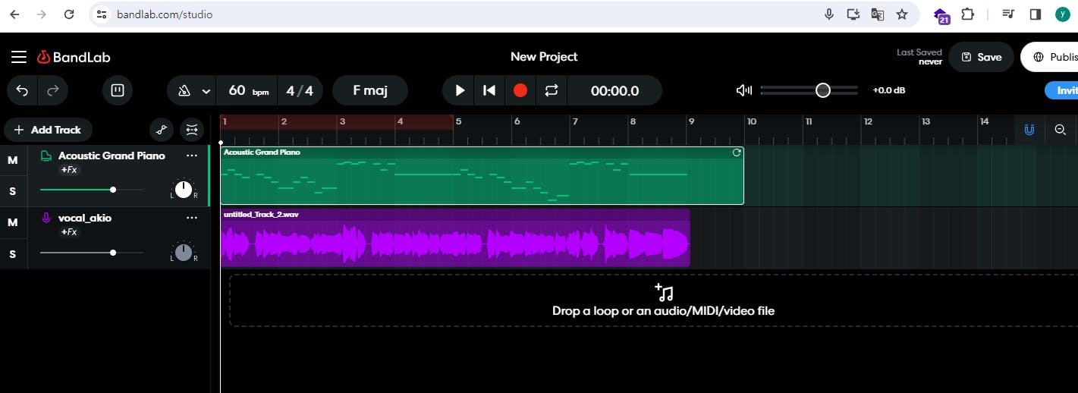Undo the last action
The image size is (1078, 393).
point(23,91)
